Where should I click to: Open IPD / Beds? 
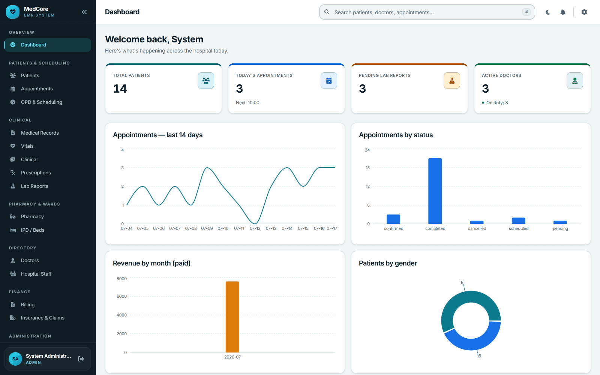click(x=48, y=230)
